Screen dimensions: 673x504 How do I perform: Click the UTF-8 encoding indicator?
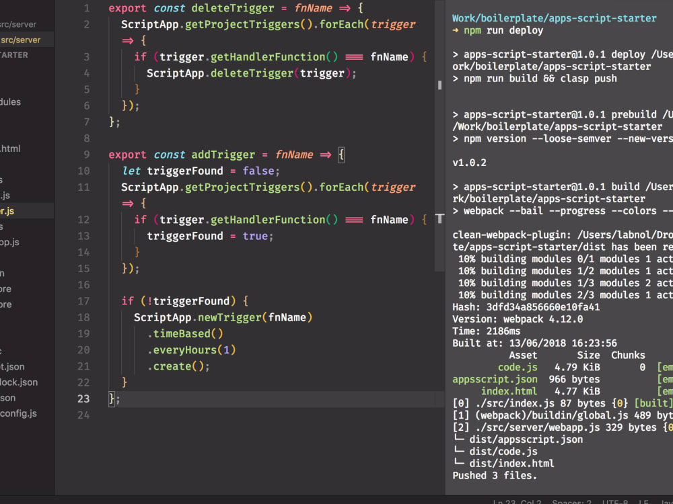click(617, 501)
